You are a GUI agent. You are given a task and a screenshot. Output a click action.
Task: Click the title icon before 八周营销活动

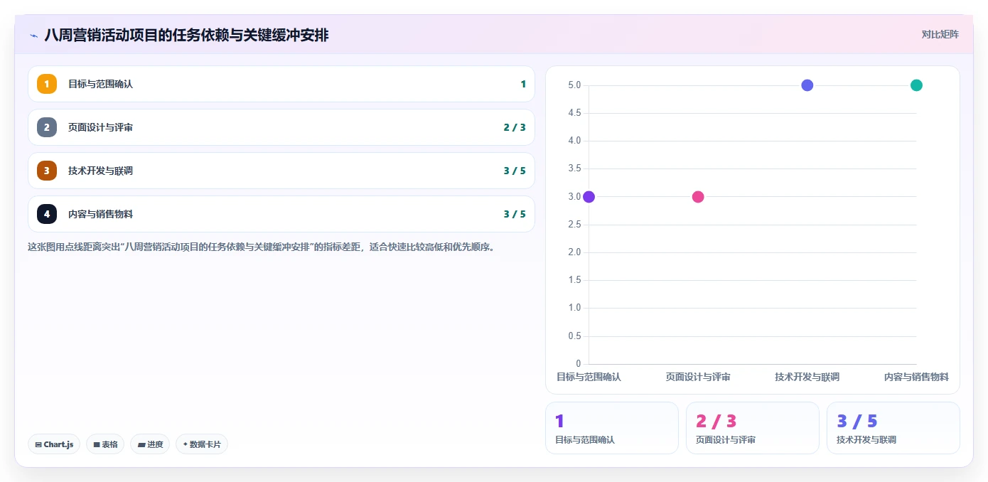[x=33, y=36]
